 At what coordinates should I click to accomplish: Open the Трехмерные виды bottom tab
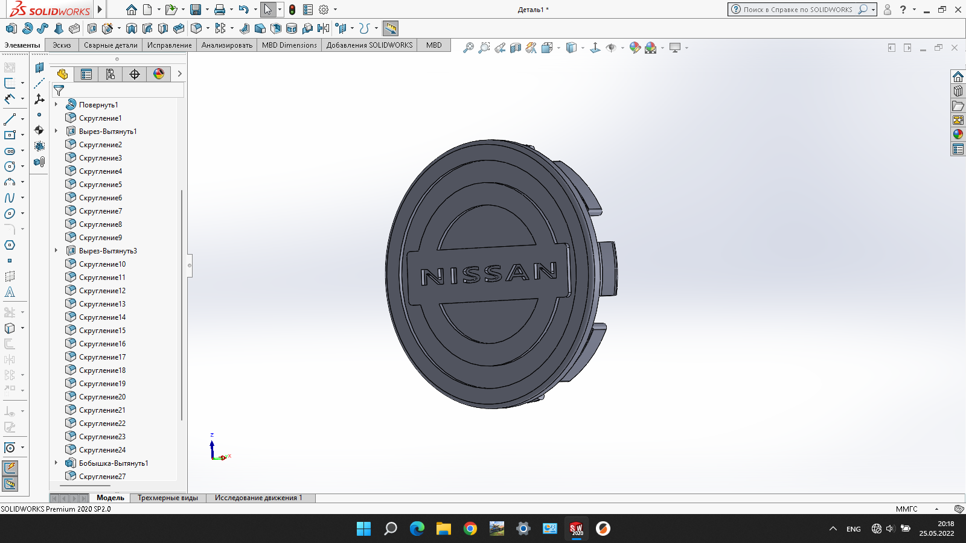pyautogui.click(x=168, y=498)
